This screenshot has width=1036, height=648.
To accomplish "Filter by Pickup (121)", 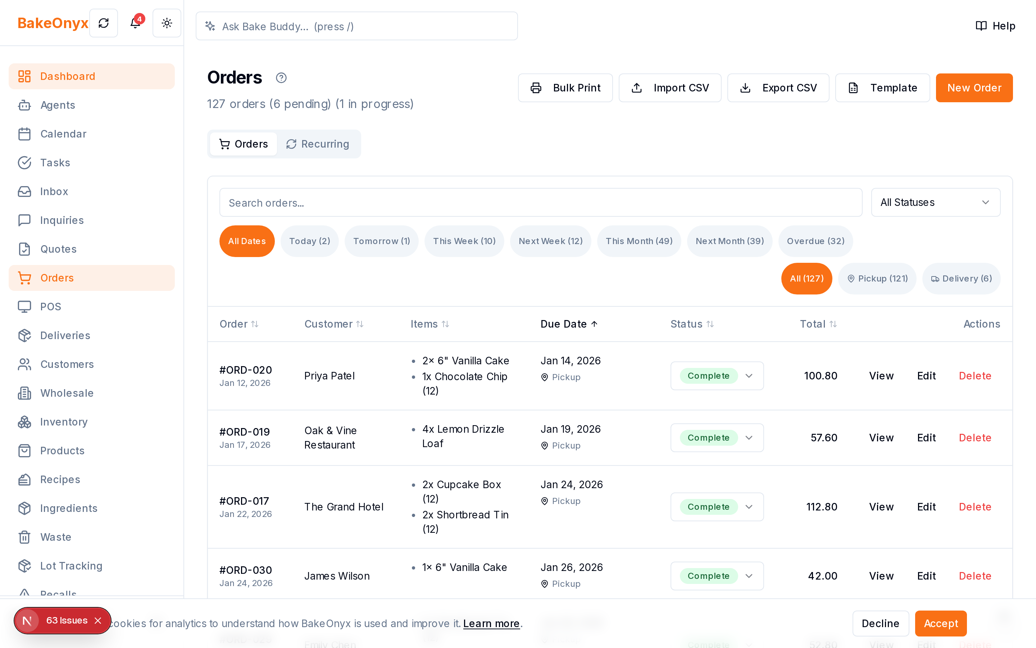I will pos(877,279).
